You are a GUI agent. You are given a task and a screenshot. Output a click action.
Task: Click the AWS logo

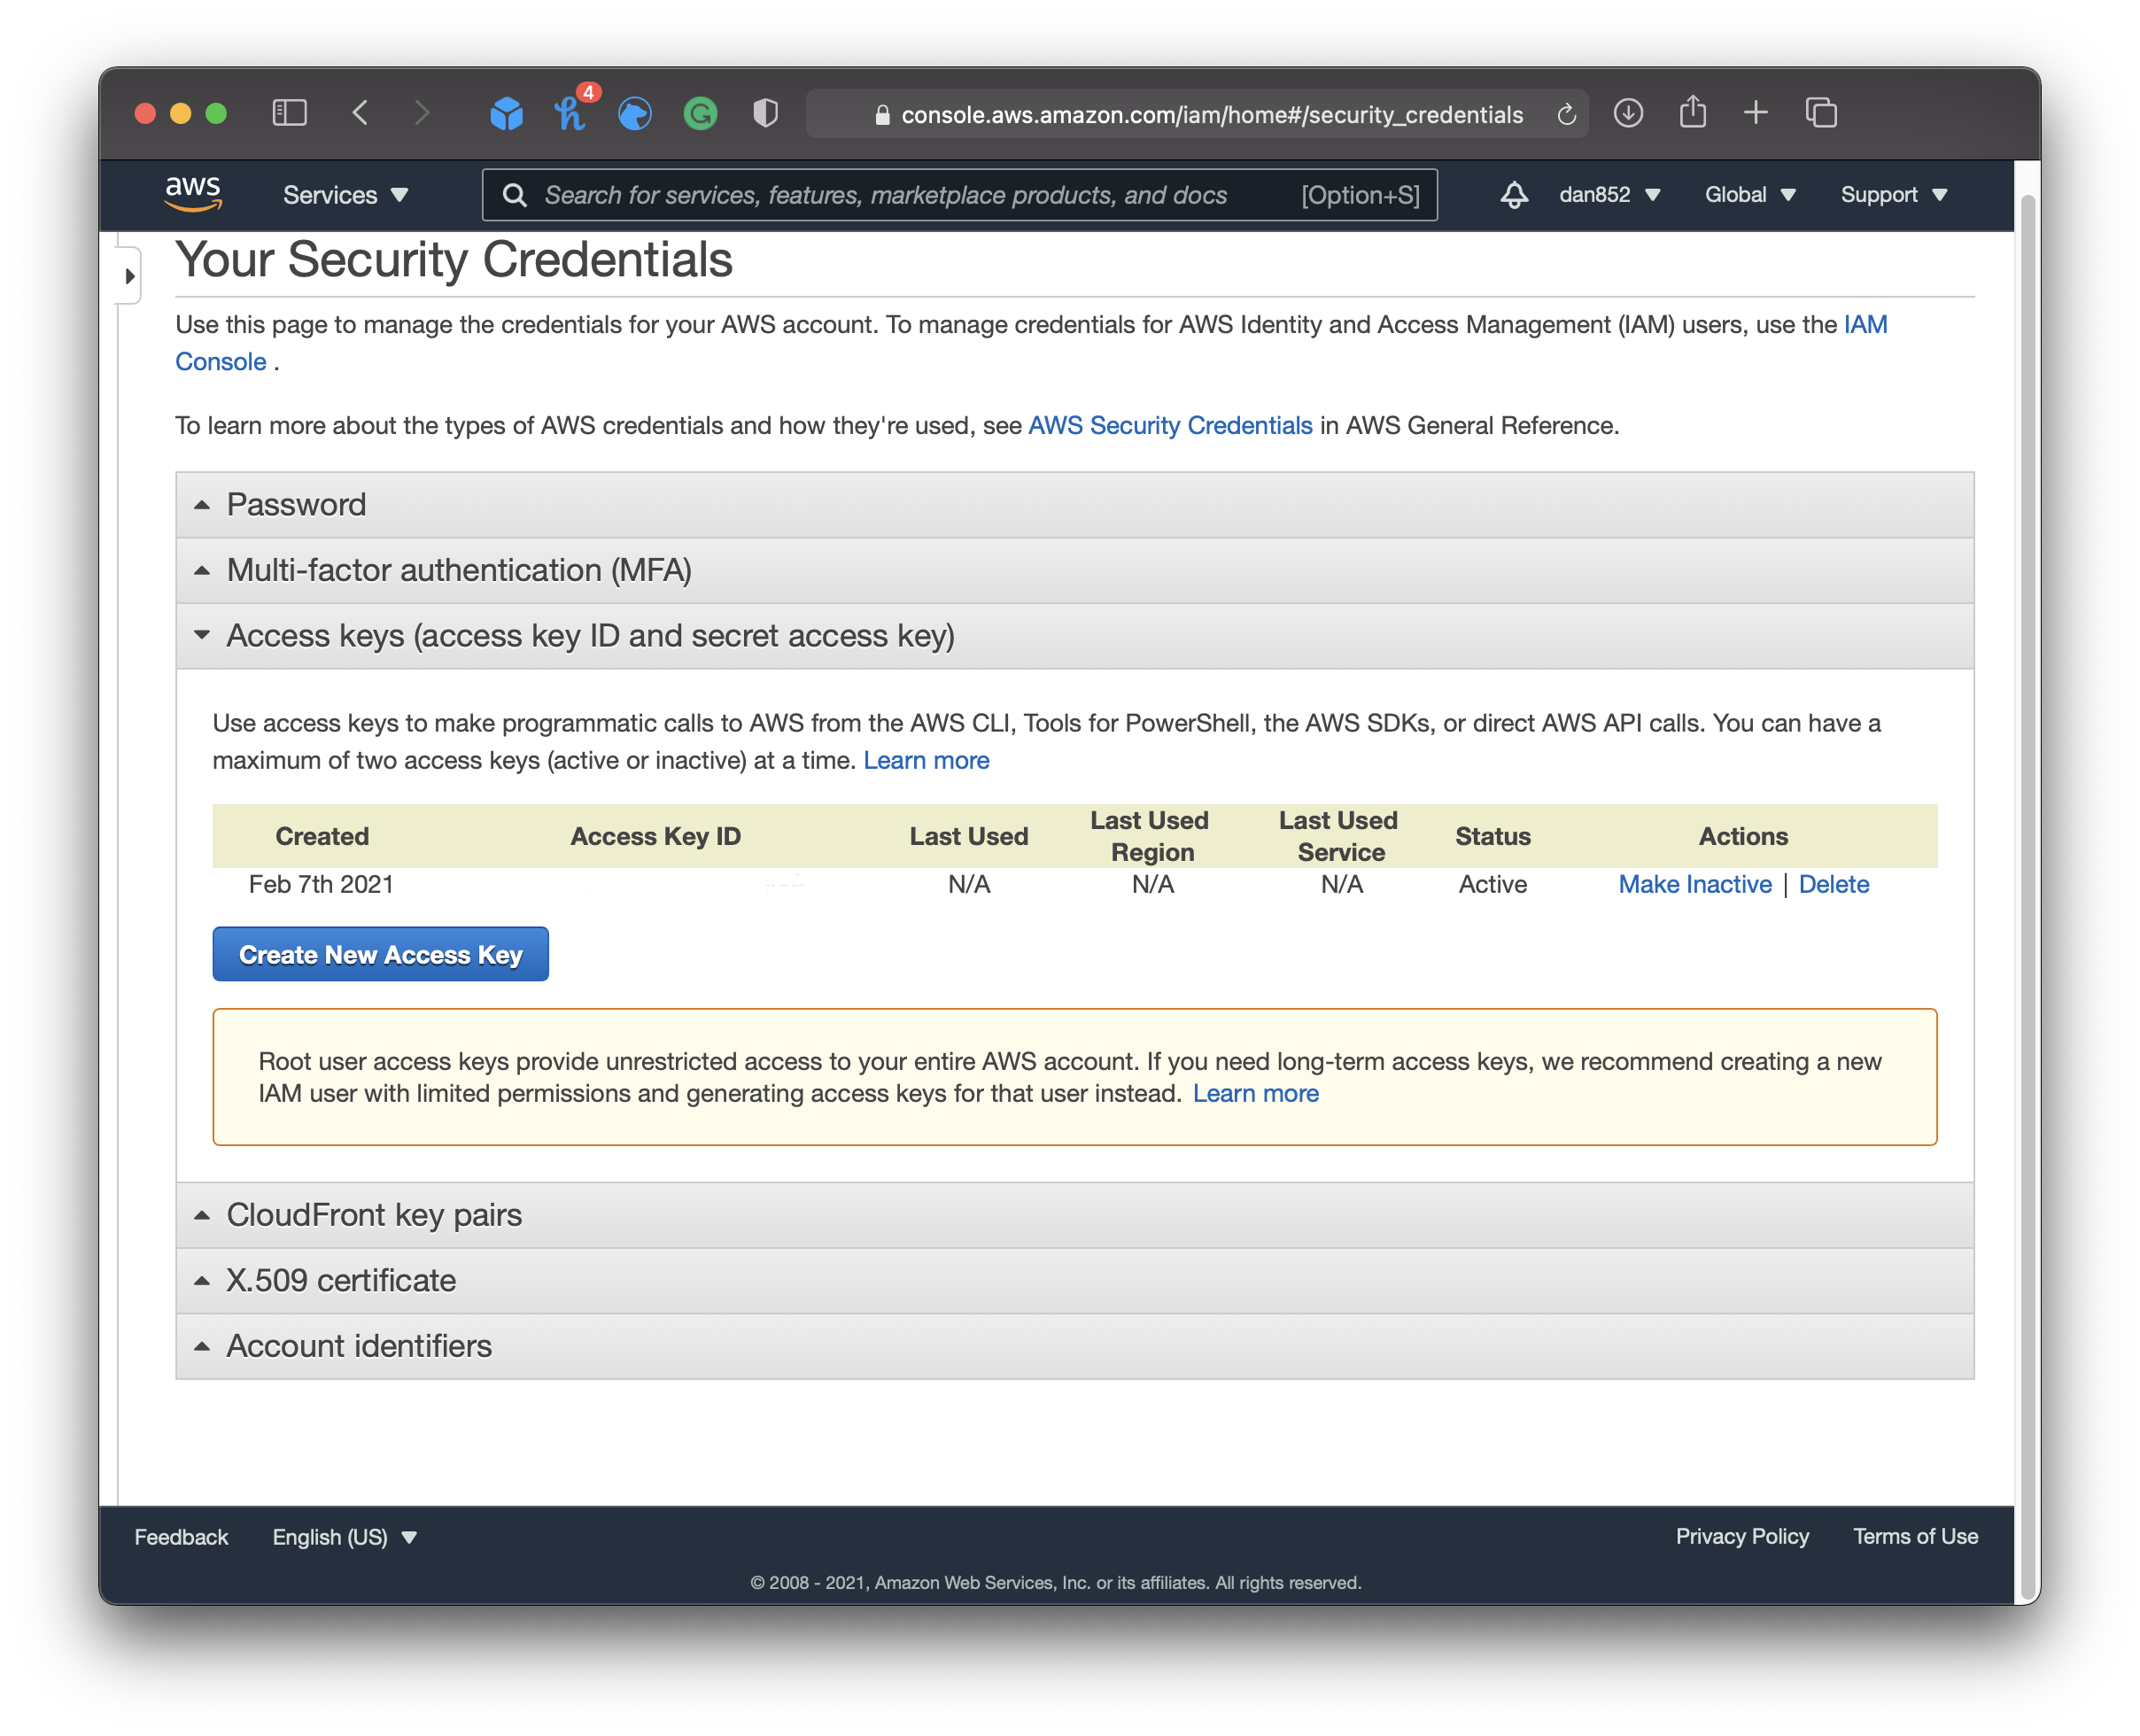coord(193,193)
